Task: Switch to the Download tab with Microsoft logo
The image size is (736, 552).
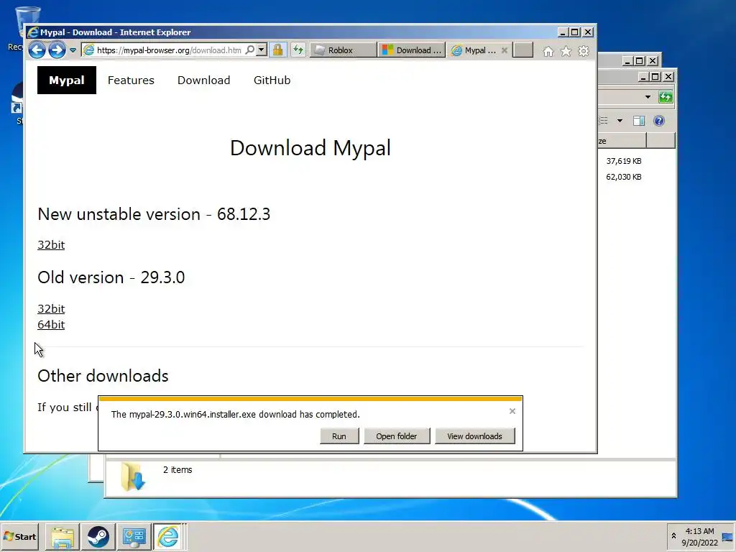Action: tap(412, 50)
